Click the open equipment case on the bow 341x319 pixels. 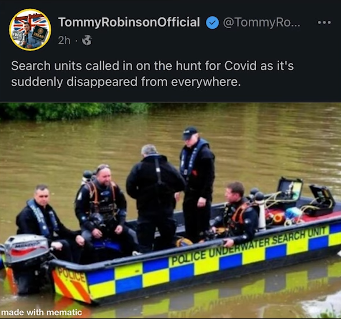click(321, 200)
